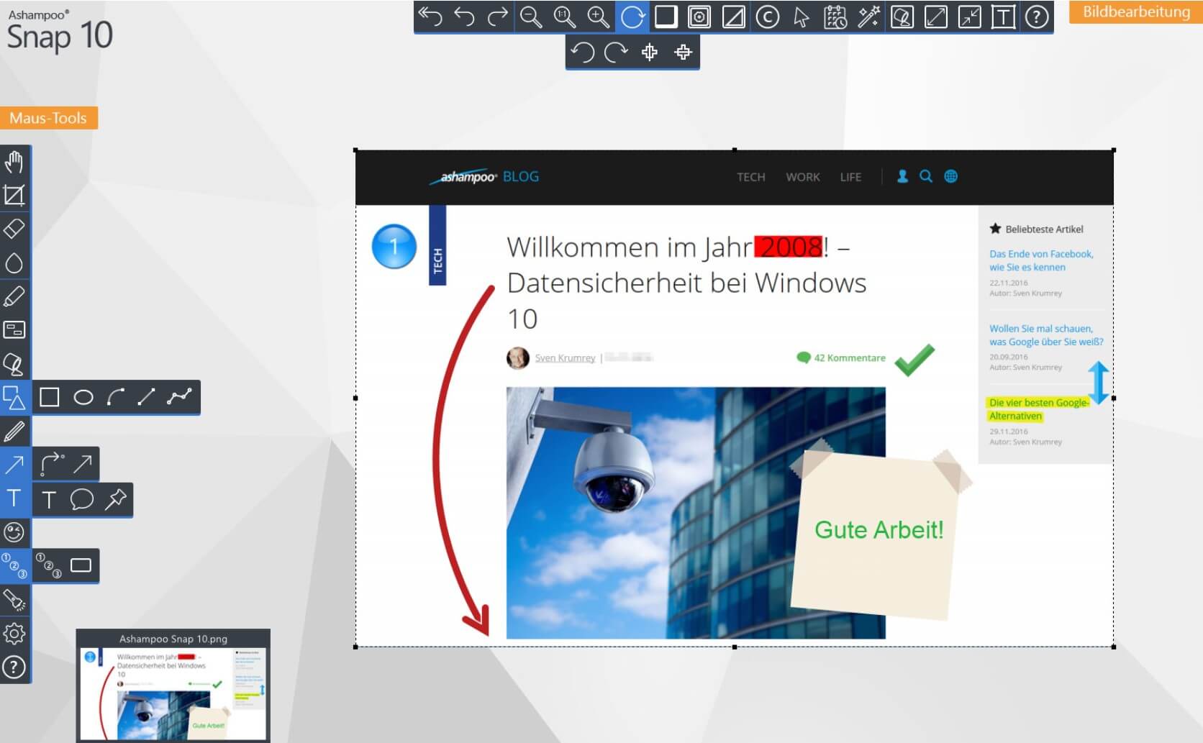
Task: Choose the curved line shape
Action: point(116,397)
